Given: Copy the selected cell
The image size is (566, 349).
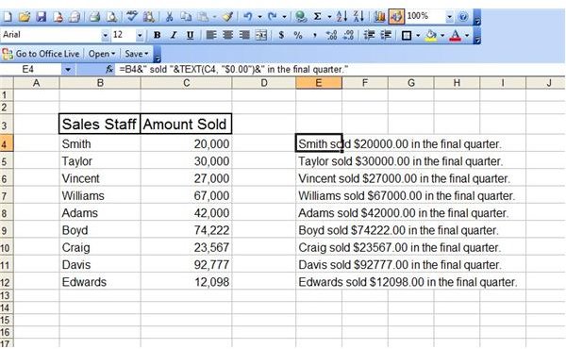Looking at the screenshot, I should [186, 17].
